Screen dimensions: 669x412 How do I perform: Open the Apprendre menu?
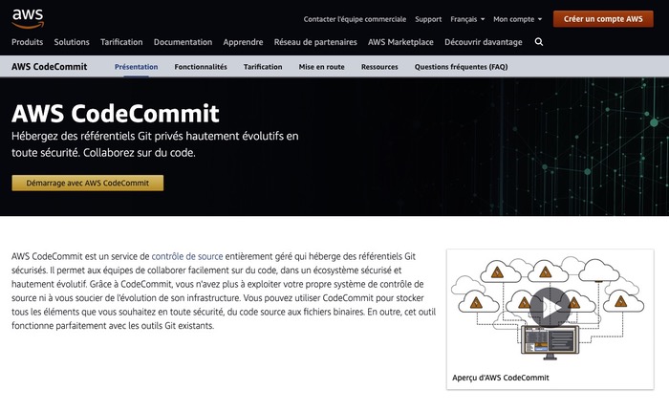tap(243, 42)
